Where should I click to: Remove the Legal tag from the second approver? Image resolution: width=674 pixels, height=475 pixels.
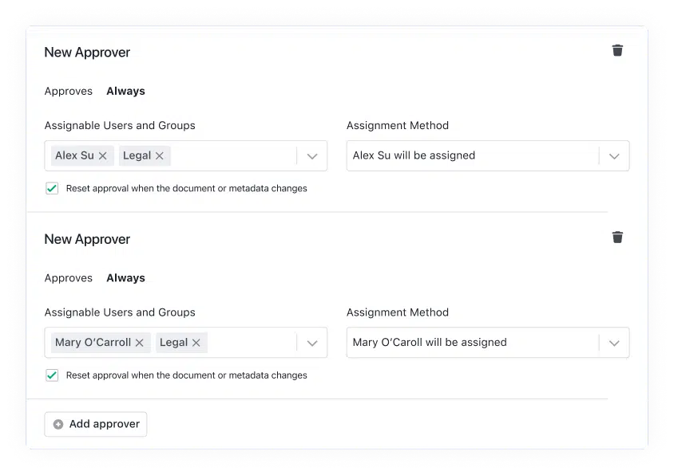pyautogui.click(x=196, y=342)
